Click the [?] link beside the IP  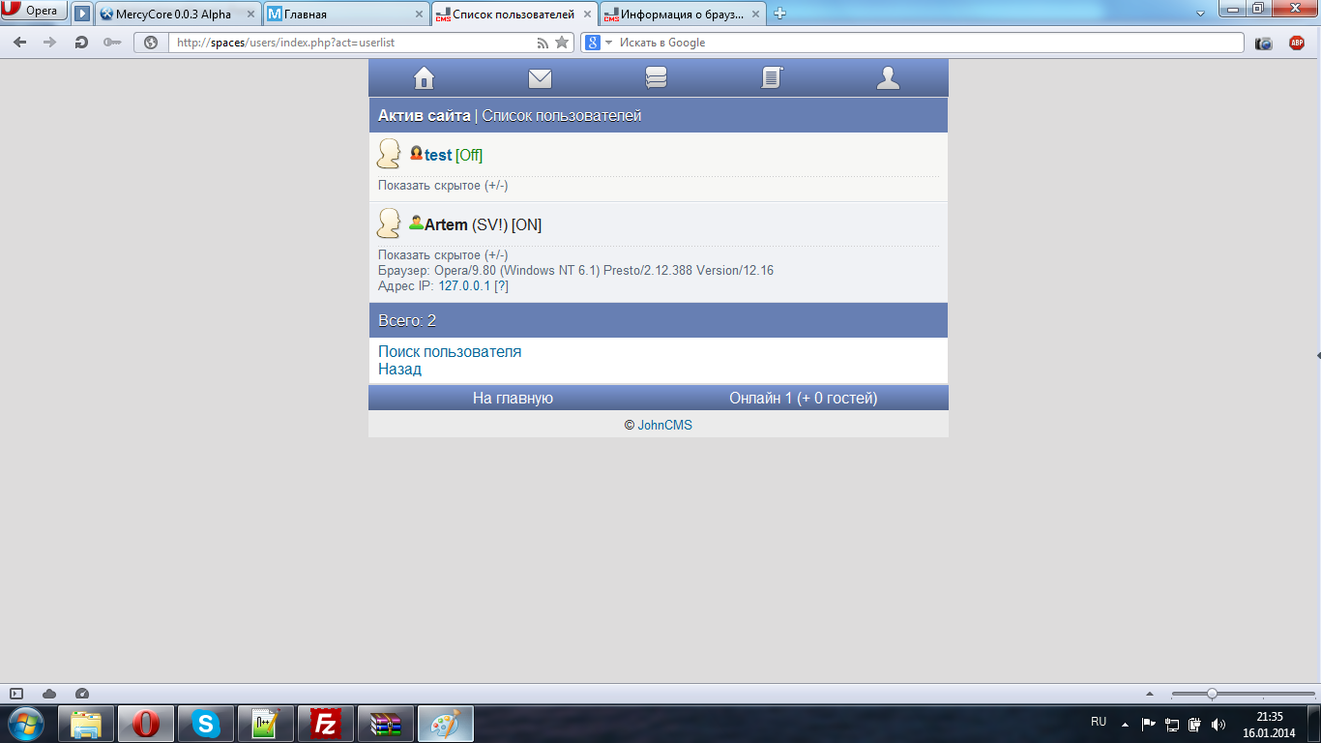click(501, 286)
